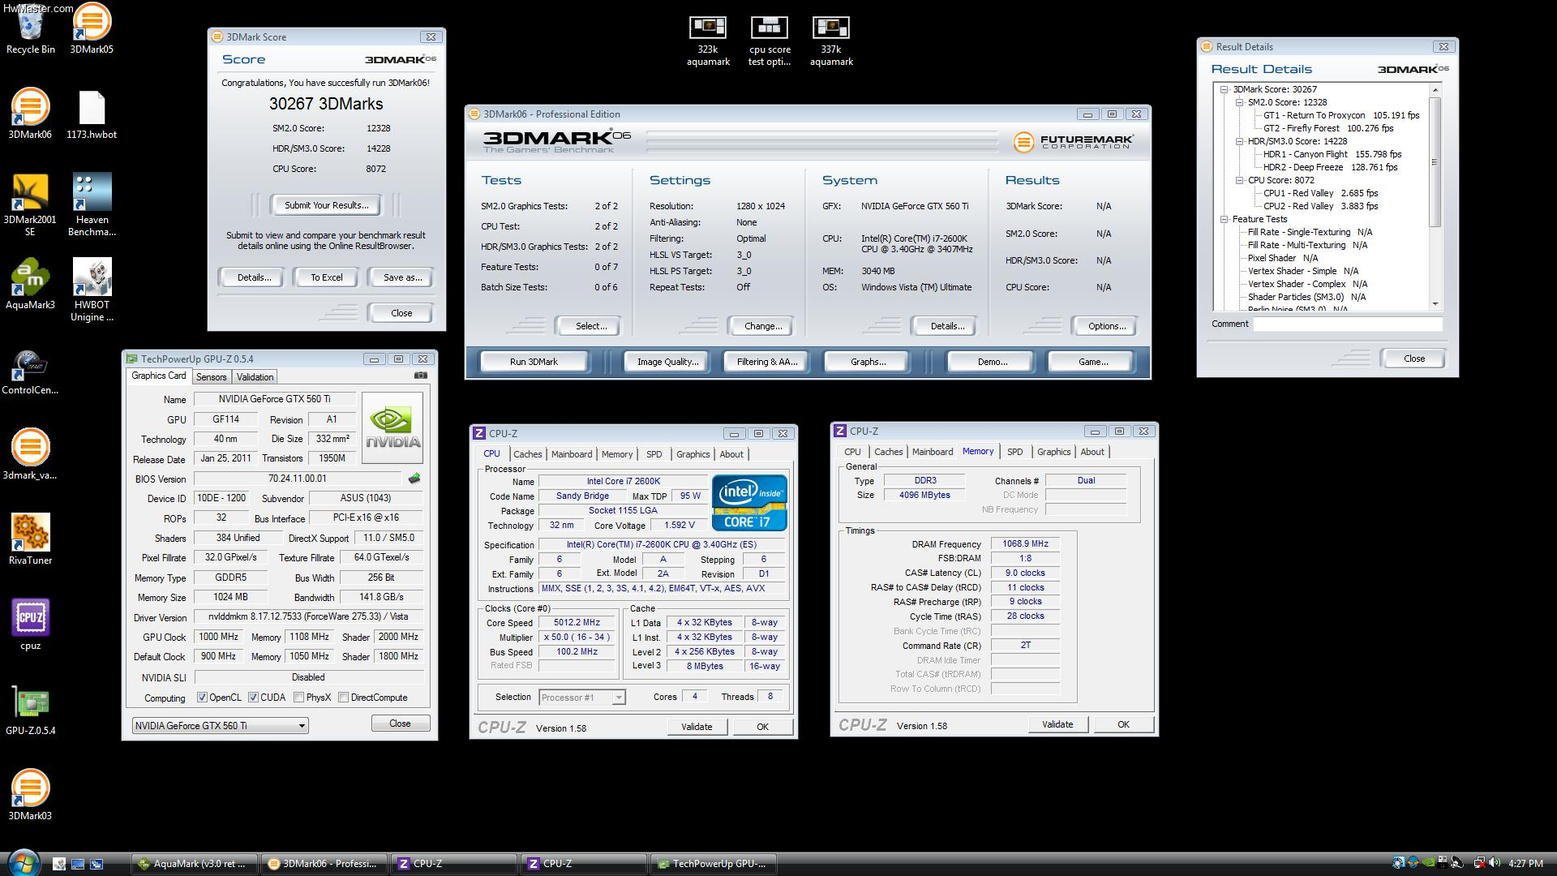Switch to TechPowerUp GPU-Z taskbar button

click(714, 864)
